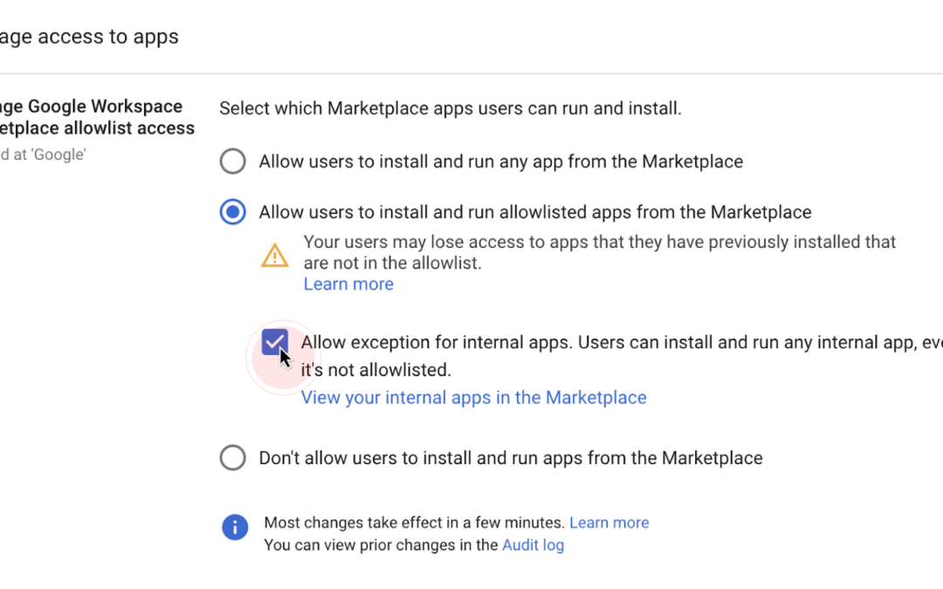The image size is (943, 589).
Task: Click 'Select which Marketplace apps users can run' text
Action: tap(451, 108)
